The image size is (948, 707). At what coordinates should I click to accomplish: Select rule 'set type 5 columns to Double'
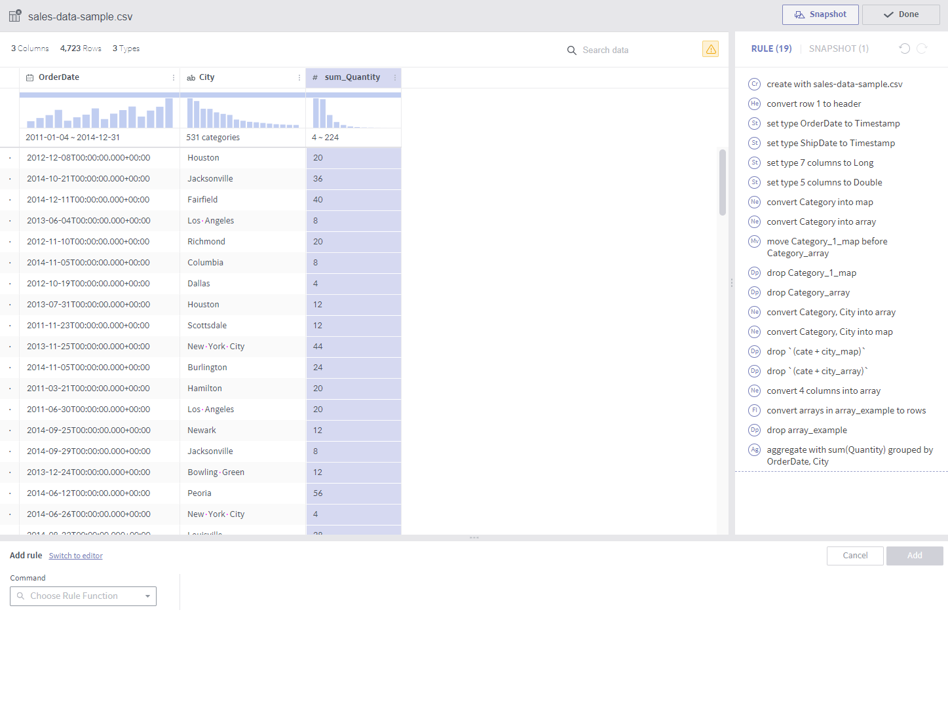click(x=824, y=182)
